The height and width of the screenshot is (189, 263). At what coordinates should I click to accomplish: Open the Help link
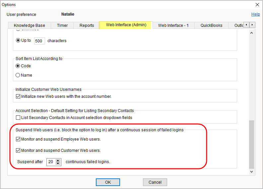tap(255, 14)
